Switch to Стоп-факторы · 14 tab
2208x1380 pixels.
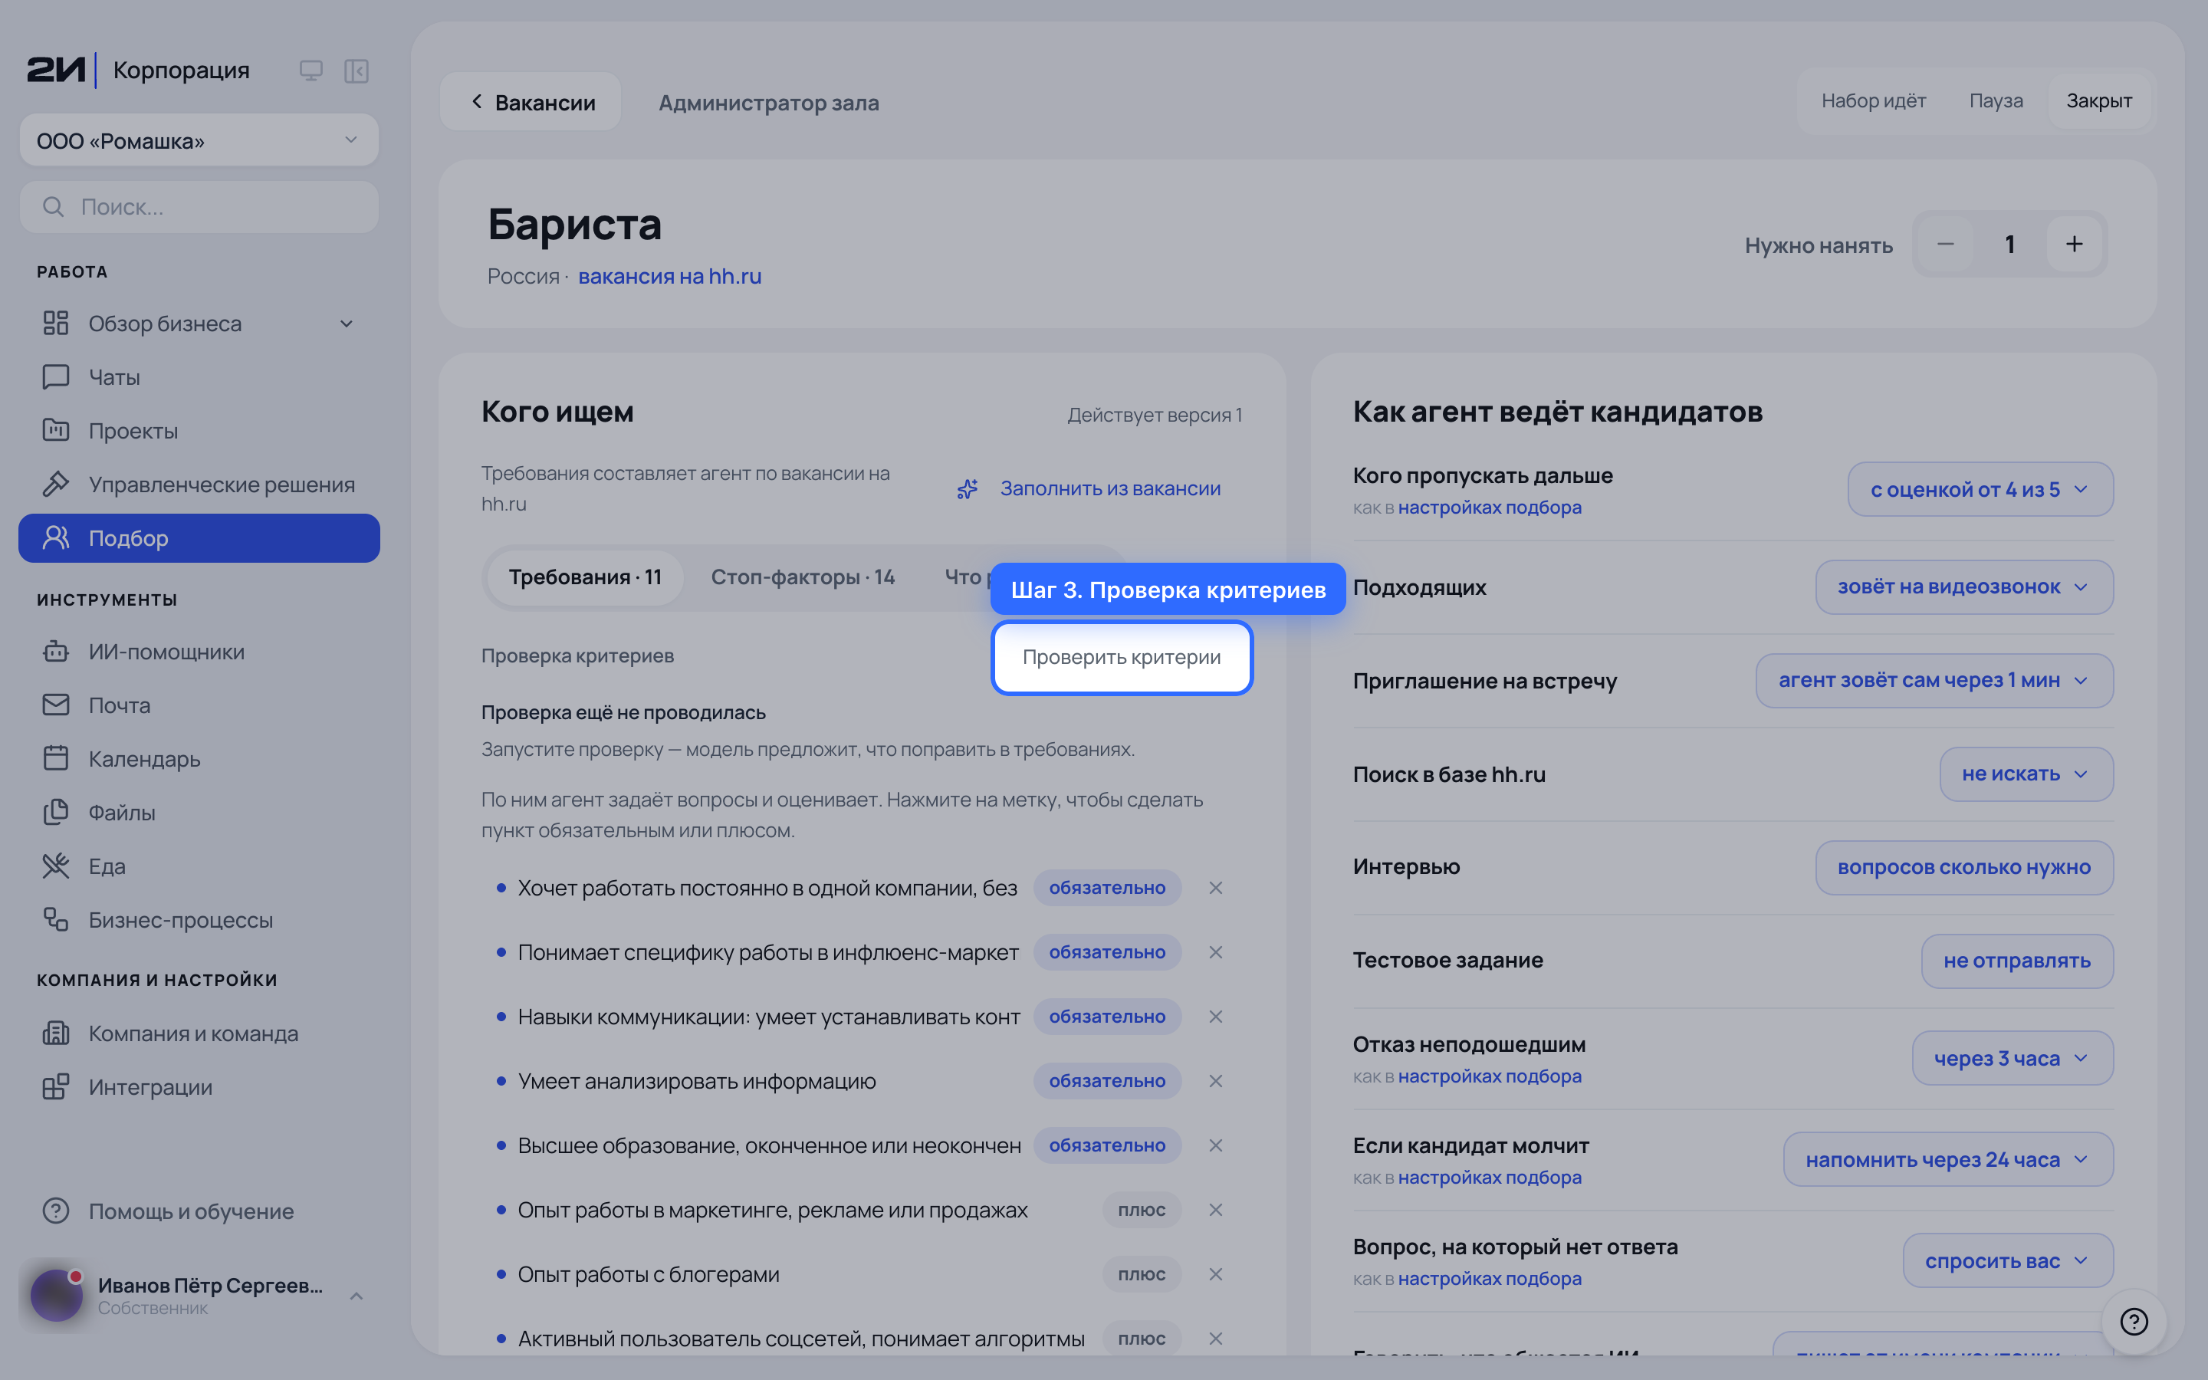coord(802,578)
